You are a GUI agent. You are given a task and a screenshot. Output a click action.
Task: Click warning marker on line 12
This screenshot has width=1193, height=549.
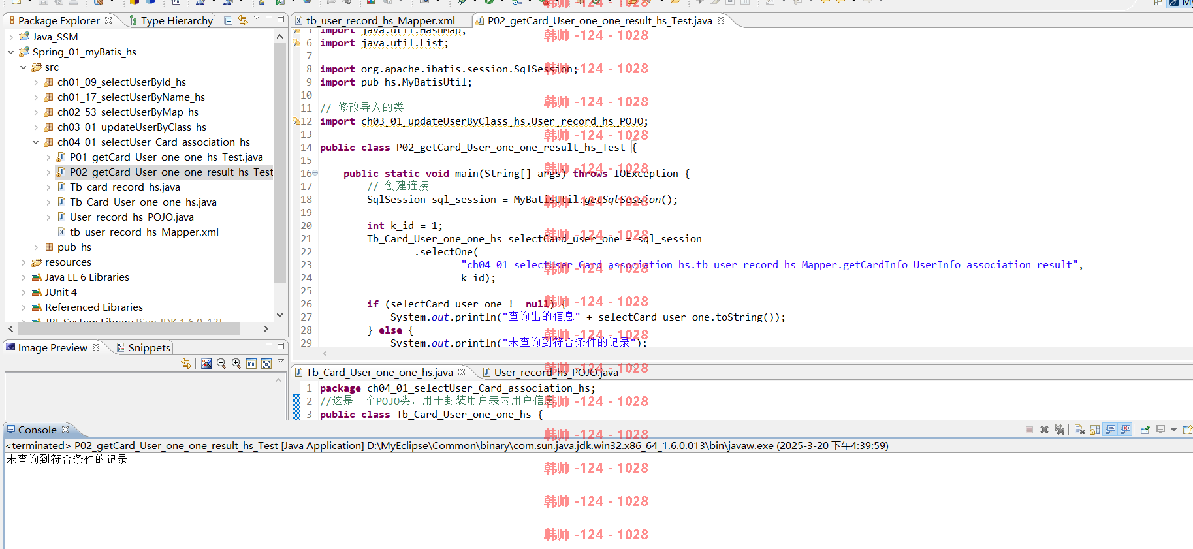click(296, 121)
